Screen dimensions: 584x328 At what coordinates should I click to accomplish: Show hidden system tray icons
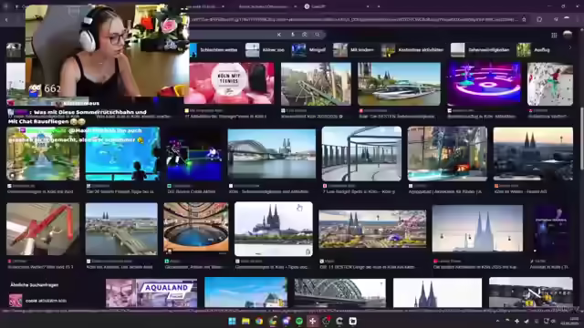tap(497, 321)
